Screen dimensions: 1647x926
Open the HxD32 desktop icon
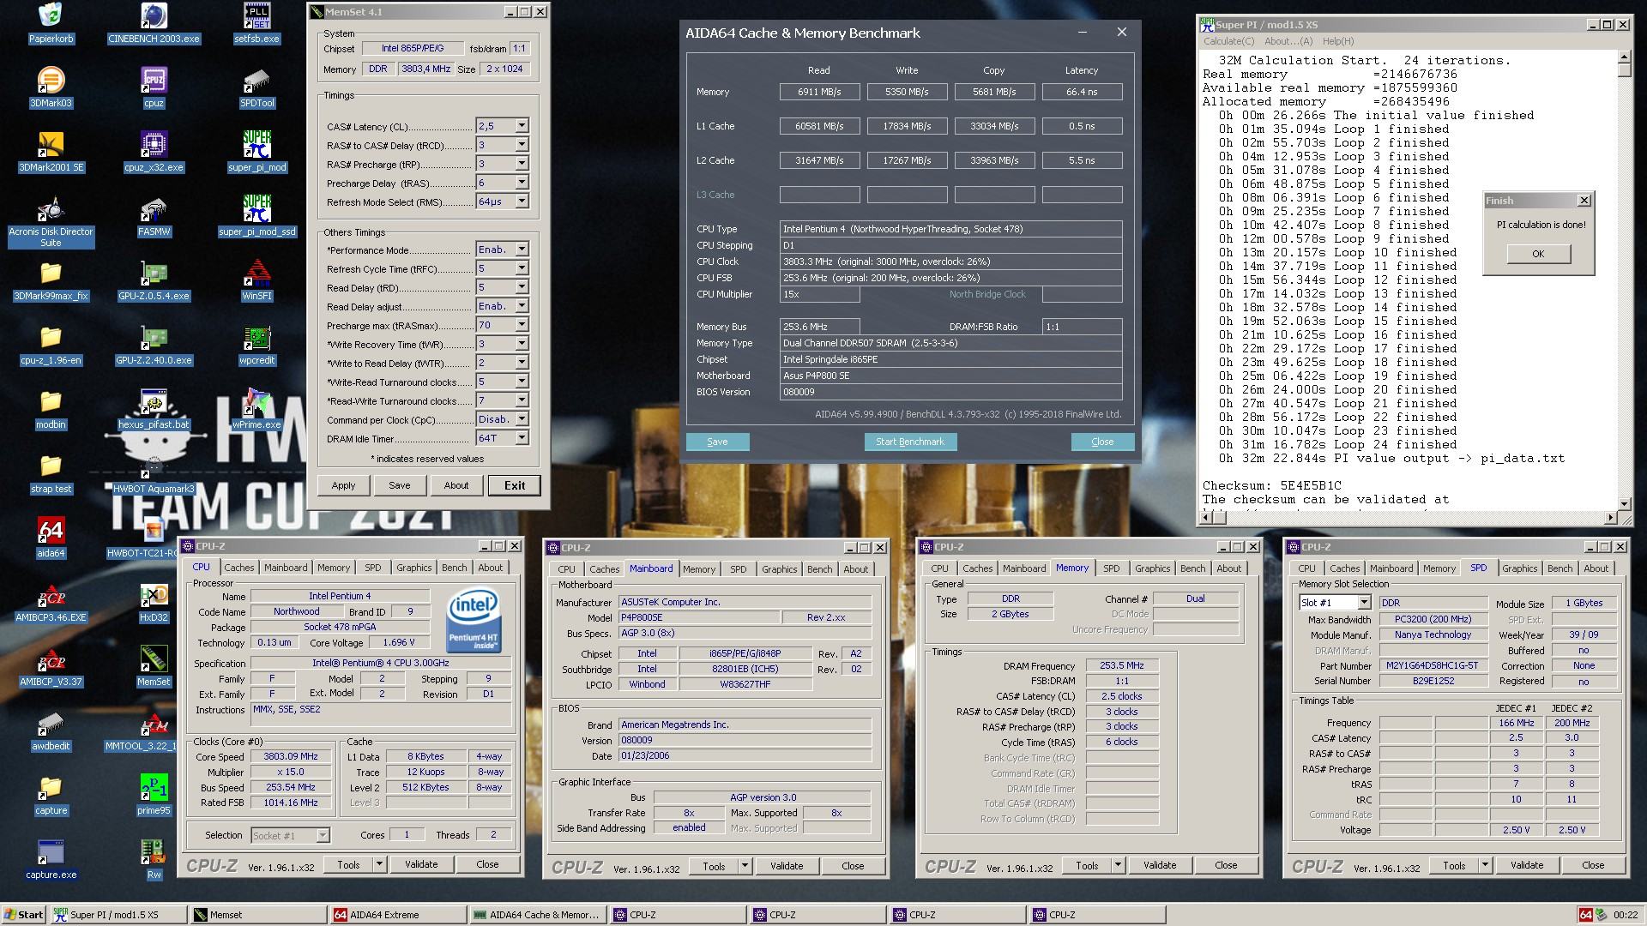pos(154,596)
